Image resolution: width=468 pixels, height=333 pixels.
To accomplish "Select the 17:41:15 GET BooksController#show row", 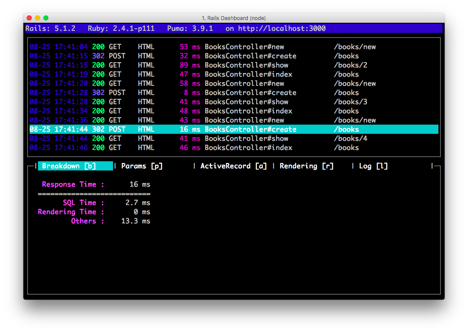I will point(234,65).
